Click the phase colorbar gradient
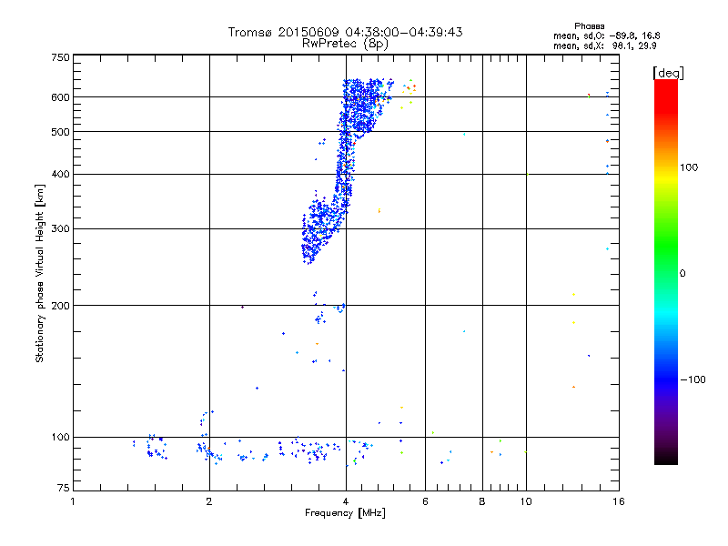The height and width of the screenshot is (546, 728). pyautogui.click(x=666, y=272)
